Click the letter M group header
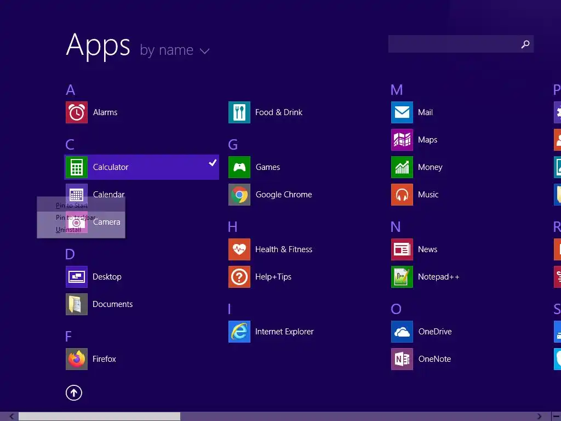Image resolution: width=561 pixels, height=421 pixels. pos(397,90)
